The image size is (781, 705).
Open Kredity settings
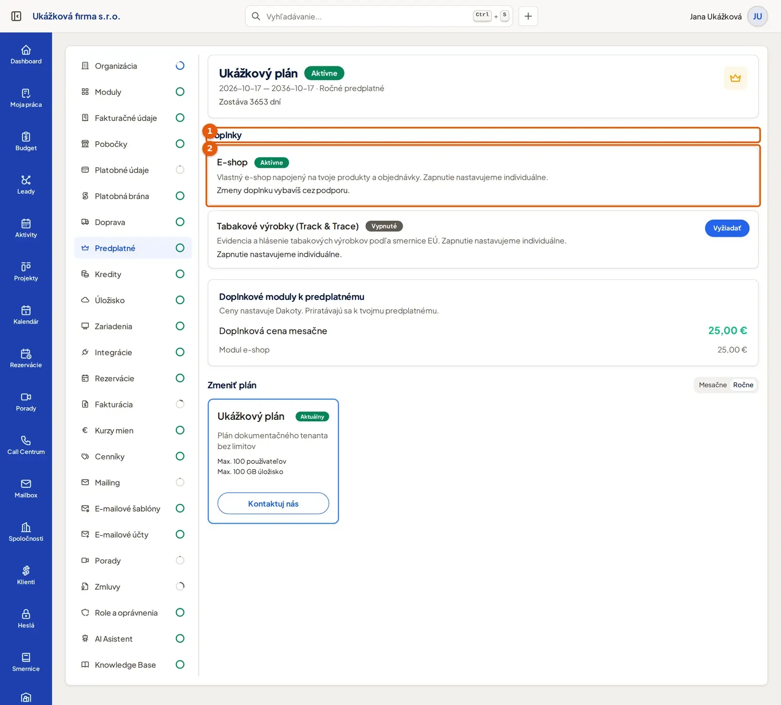[x=133, y=274]
